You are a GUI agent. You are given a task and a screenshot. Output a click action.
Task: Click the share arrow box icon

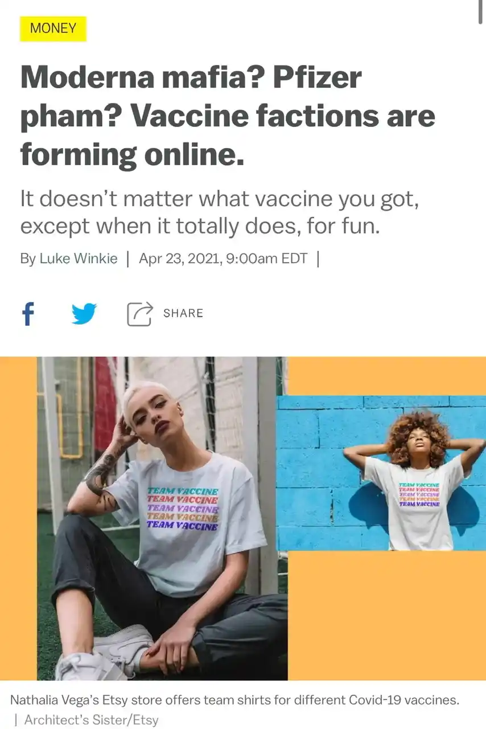point(139,313)
